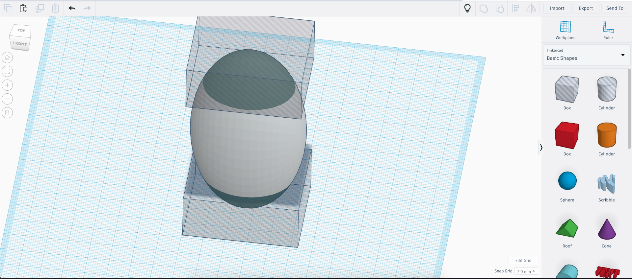Image resolution: width=632 pixels, height=279 pixels.
Task: Open the Send To menu
Action: 615,8
